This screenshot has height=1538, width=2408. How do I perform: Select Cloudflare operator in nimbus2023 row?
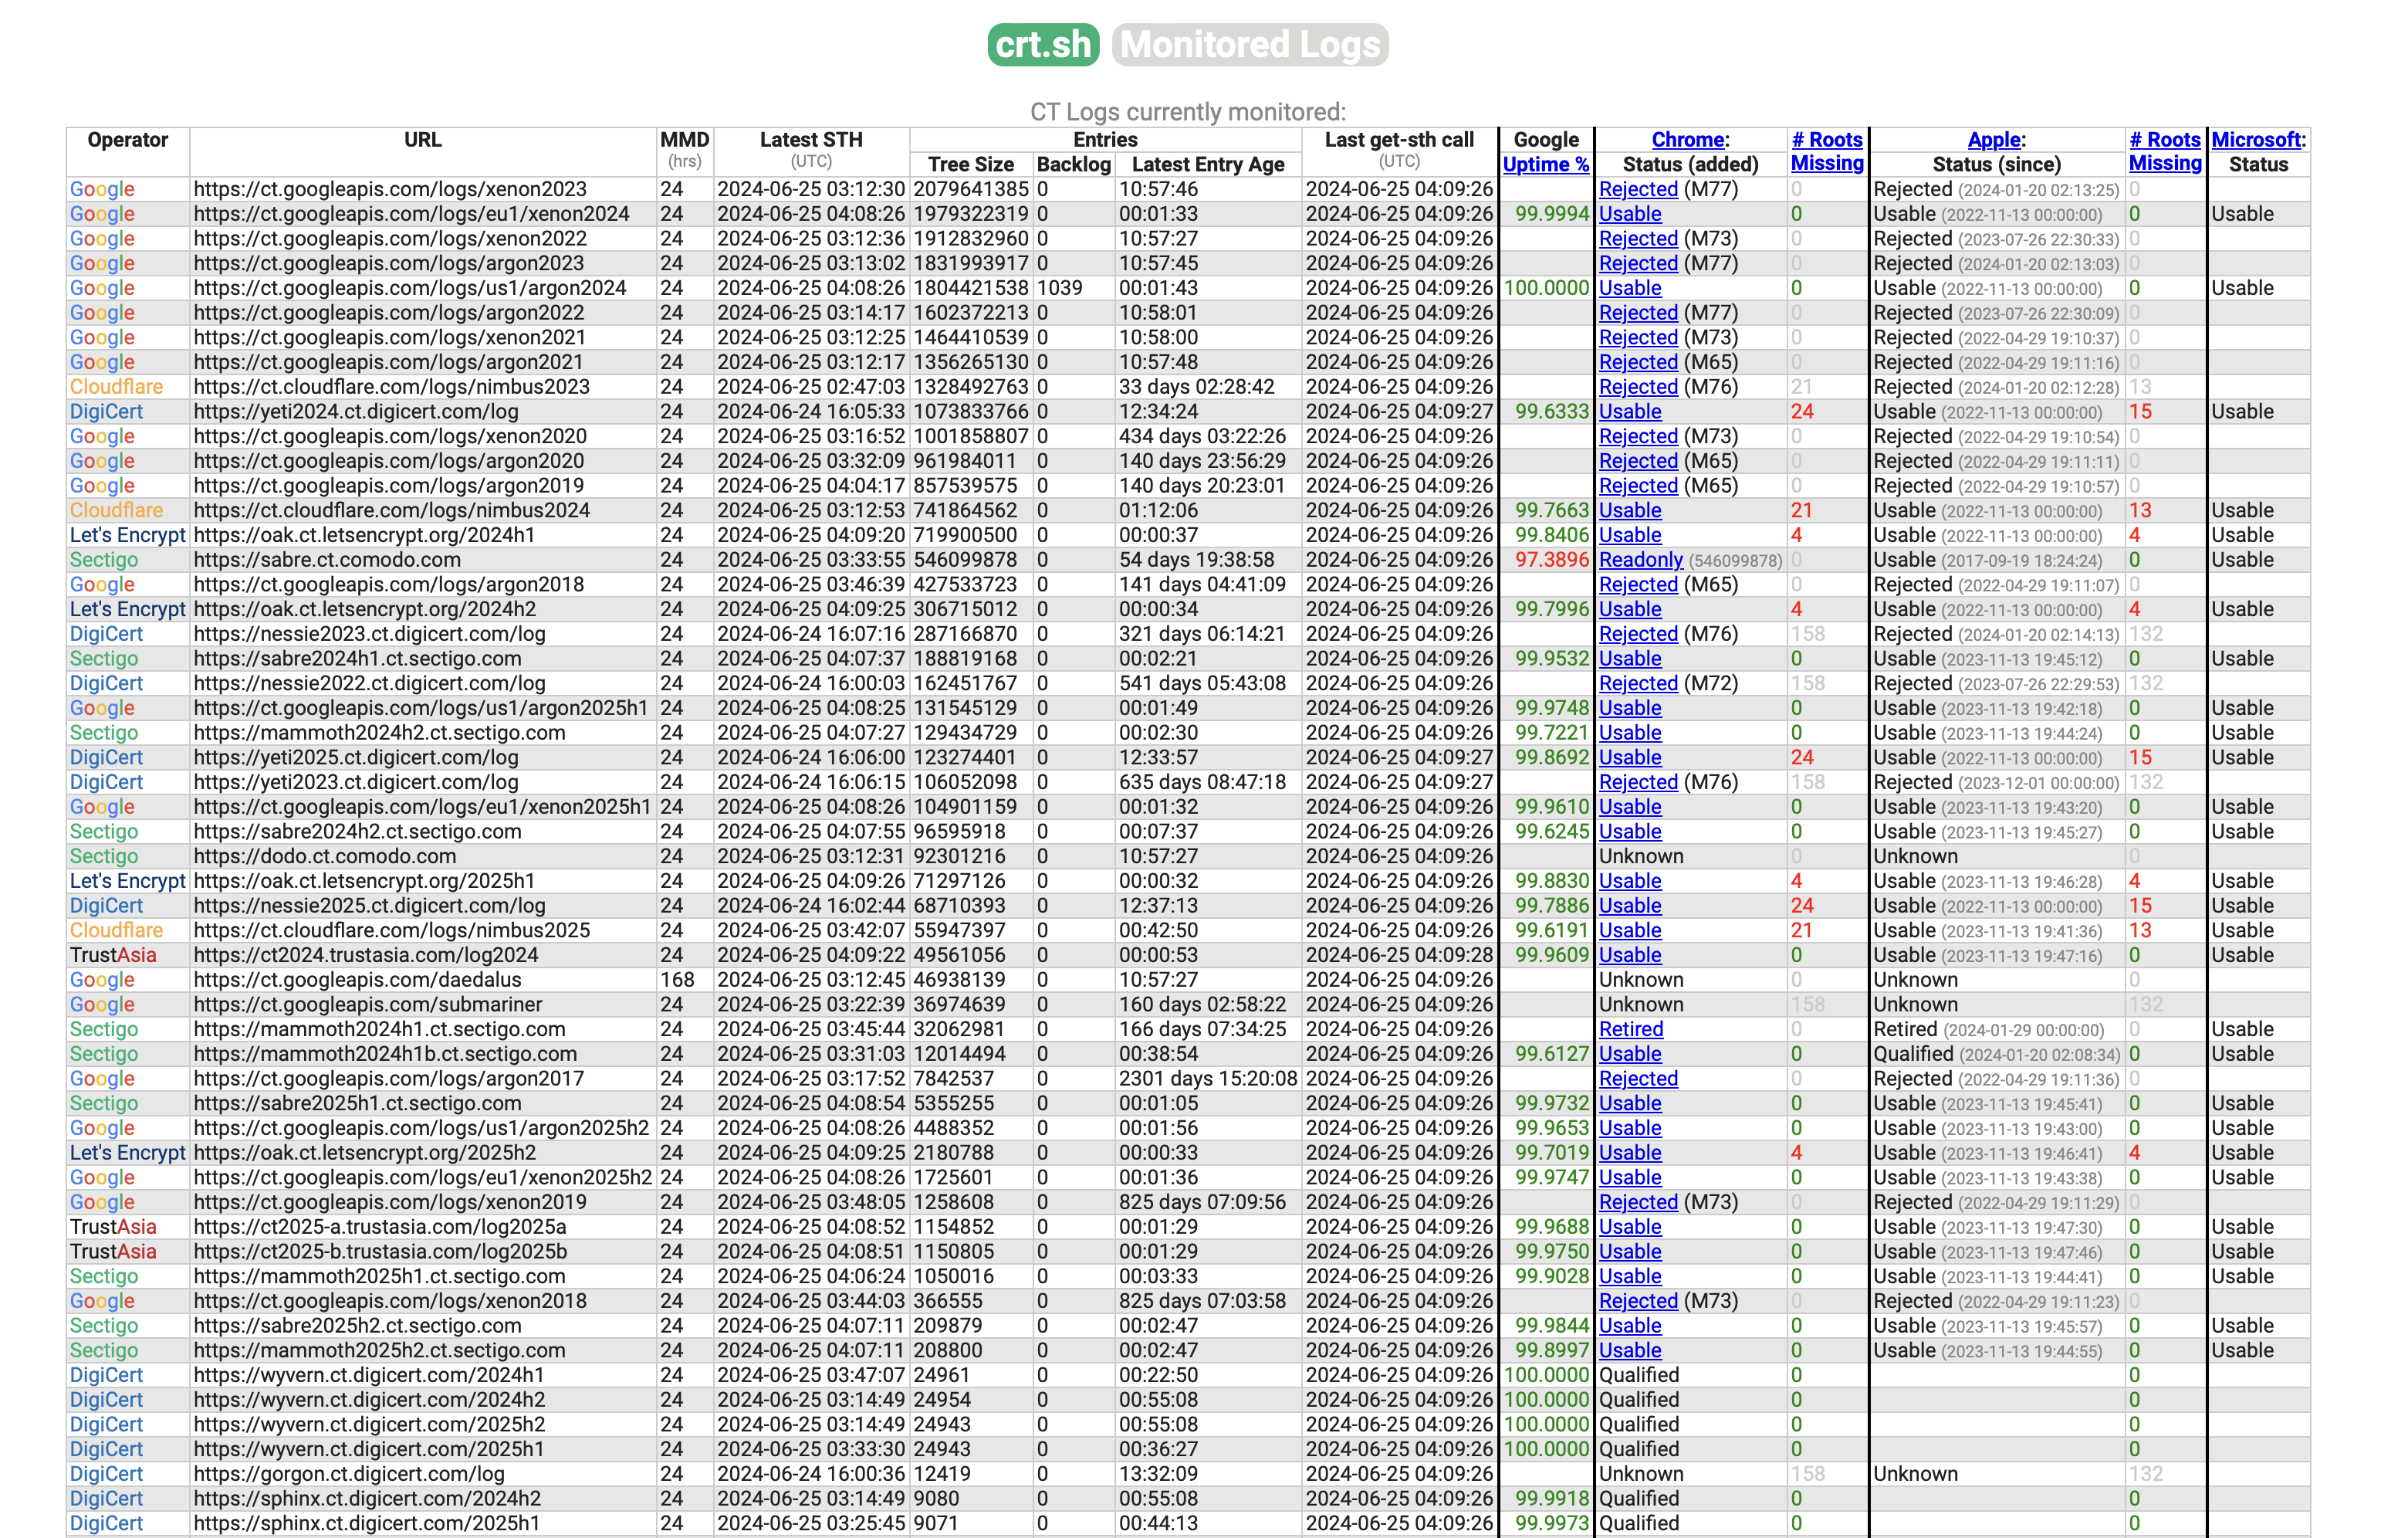(116, 388)
